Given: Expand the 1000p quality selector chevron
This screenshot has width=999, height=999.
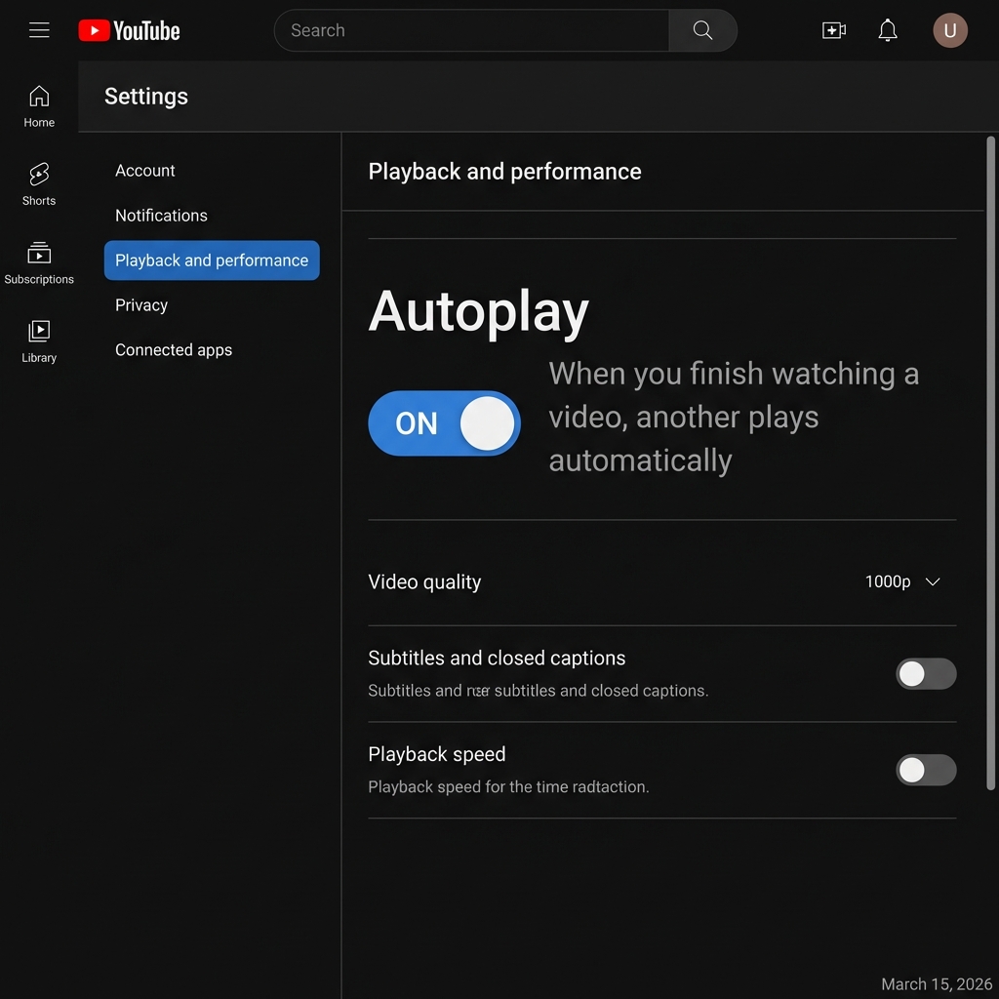Looking at the screenshot, I should 932,581.
